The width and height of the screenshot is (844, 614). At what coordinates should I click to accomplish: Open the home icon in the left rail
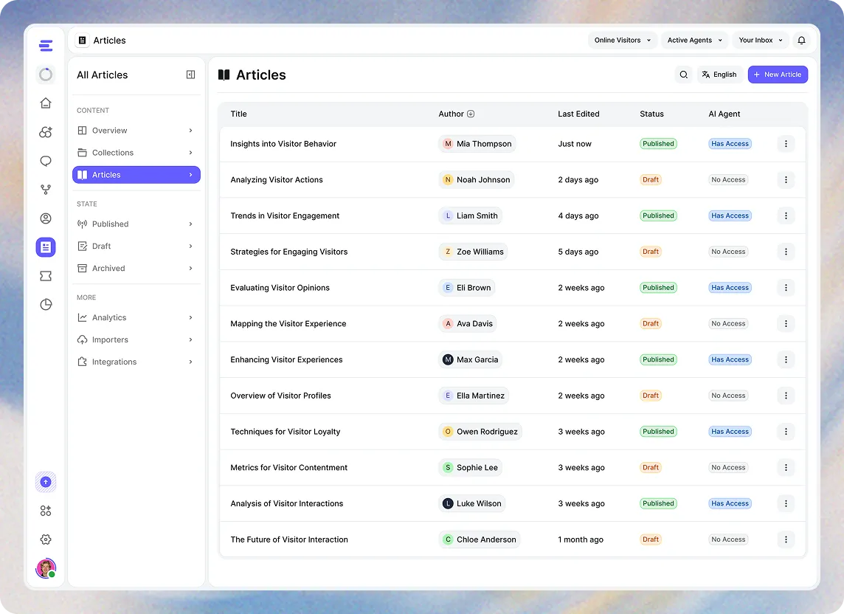point(46,103)
